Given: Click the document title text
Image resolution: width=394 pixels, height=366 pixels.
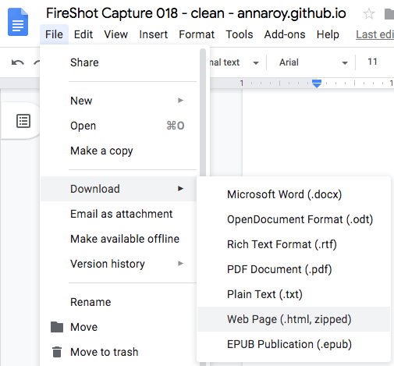Looking at the screenshot, I should click(196, 13).
